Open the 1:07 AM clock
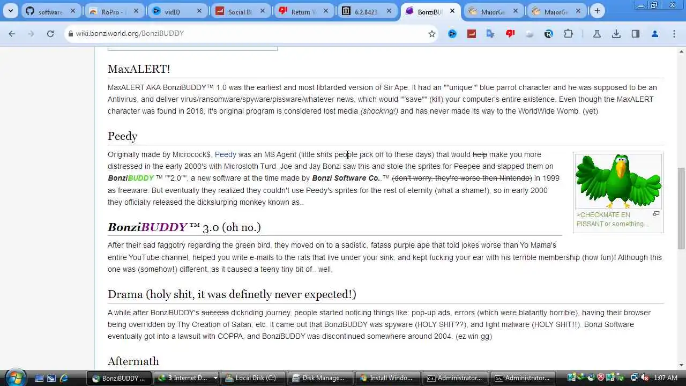686x386 pixels. coord(666,378)
